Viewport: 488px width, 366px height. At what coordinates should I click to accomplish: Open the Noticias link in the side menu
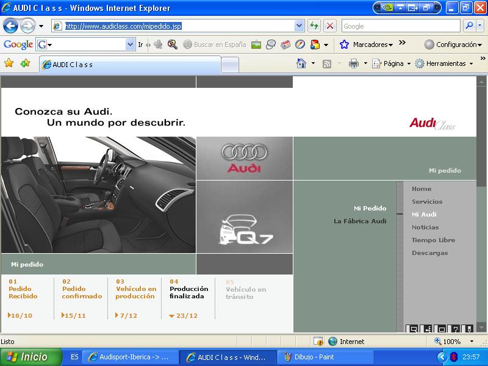(425, 227)
